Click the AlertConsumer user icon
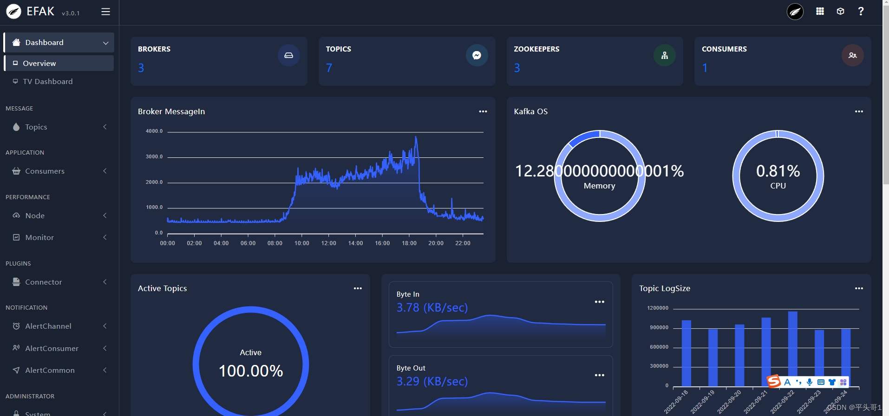The height and width of the screenshot is (416, 889). [16, 348]
